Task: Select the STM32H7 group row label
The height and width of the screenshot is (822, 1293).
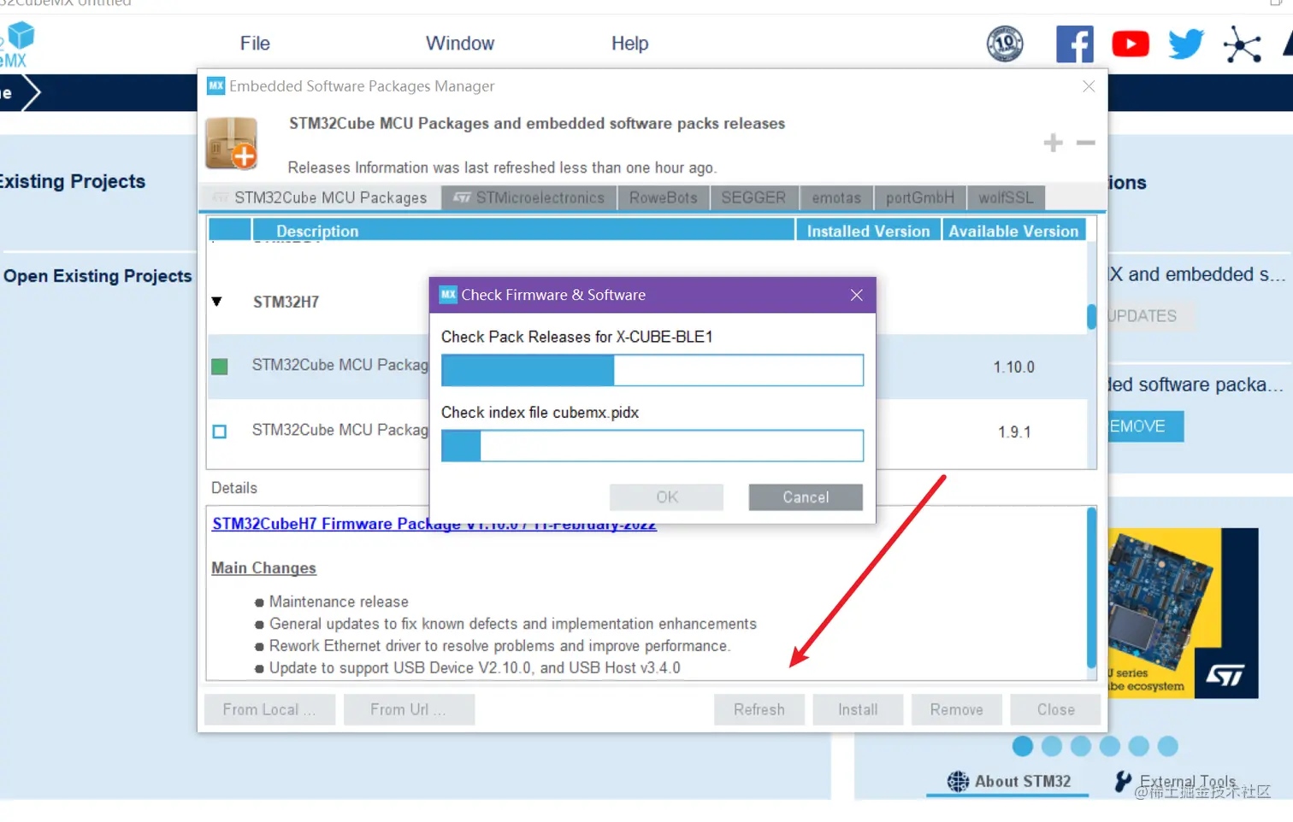Action: coord(286,302)
